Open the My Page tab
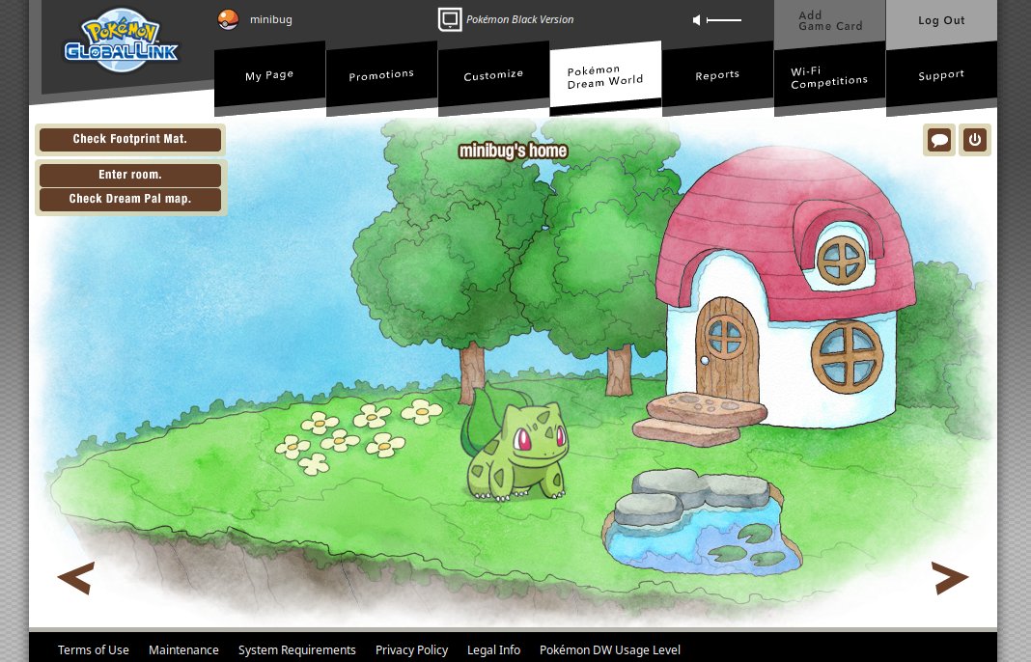This screenshot has width=1031, height=662. [x=269, y=75]
